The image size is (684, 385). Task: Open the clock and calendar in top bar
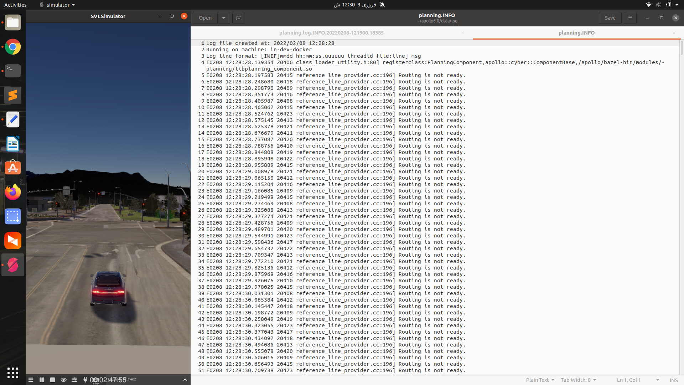click(x=355, y=5)
